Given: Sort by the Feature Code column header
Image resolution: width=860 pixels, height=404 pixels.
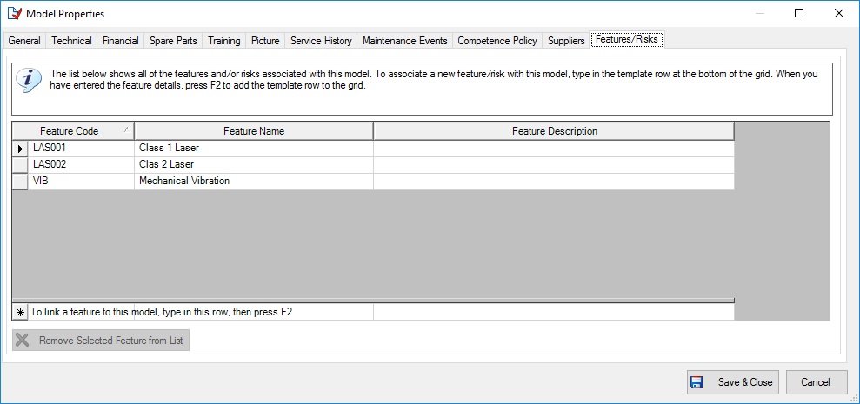Looking at the screenshot, I should (x=70, y=131).
